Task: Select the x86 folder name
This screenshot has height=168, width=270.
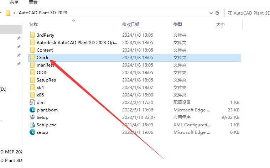Action: pyautogui.click(x=40, y=95)
